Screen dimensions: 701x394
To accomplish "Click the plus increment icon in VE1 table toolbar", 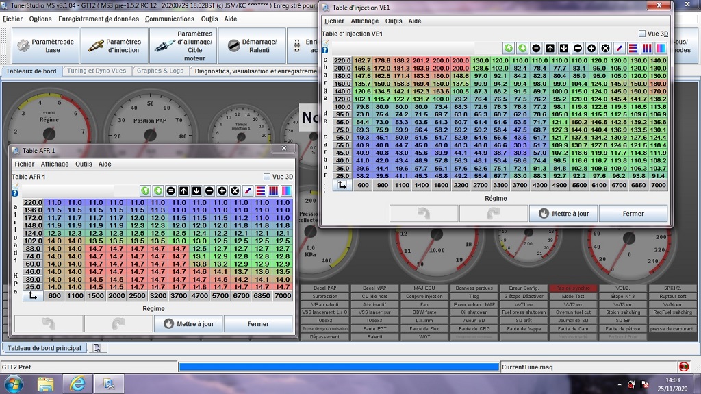I will 591,48.
